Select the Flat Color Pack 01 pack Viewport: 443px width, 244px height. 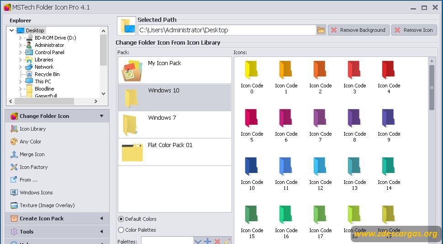pos(174,152)
